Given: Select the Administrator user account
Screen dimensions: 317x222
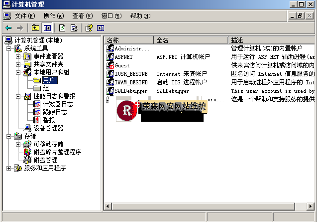Looking at the screenshot, I should pyautogui.click(x=131, y=49).
